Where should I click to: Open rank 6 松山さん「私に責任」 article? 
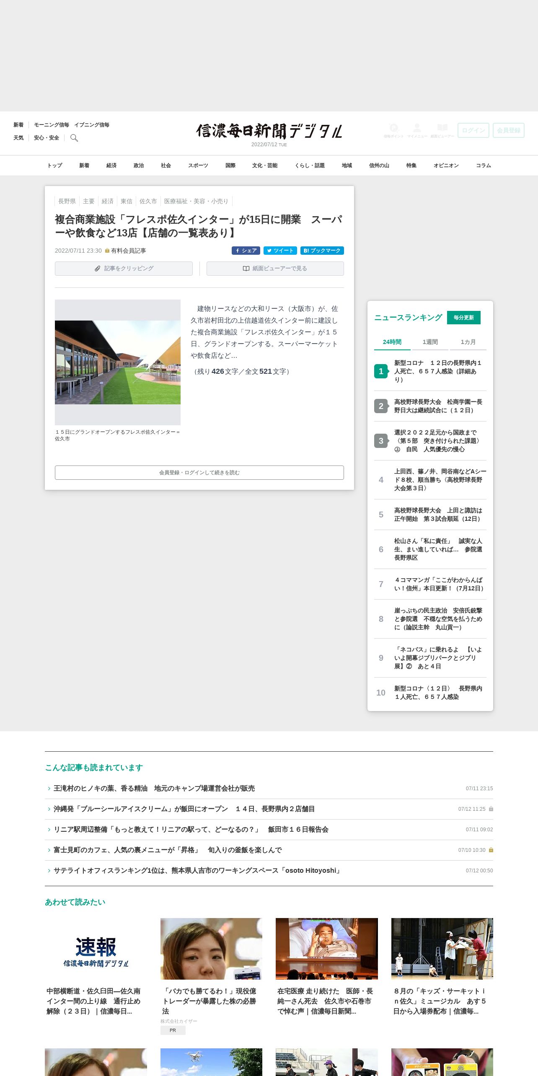click(430, 549)
